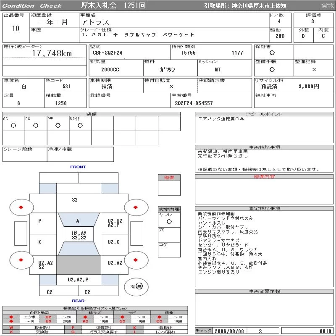
Task: Click the rear-right tire red diamond marker
Action: click(135, 260)
